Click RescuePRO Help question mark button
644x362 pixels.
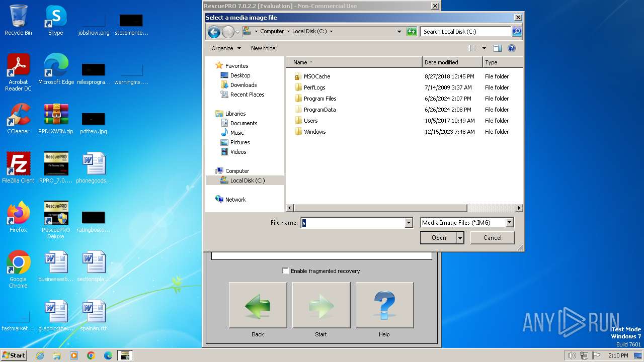[x=384, y=305]
